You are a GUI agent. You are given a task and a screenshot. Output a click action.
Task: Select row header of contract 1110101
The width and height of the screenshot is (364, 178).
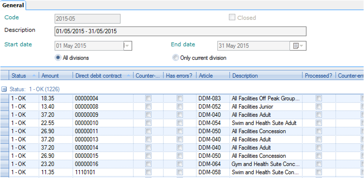tap(5, 172)
